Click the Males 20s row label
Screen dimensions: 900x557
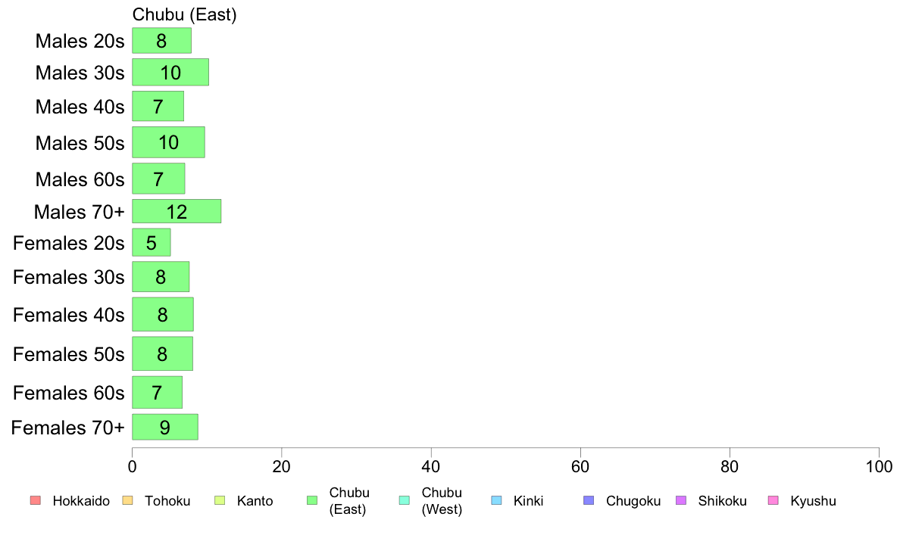(x=80, y=42)
